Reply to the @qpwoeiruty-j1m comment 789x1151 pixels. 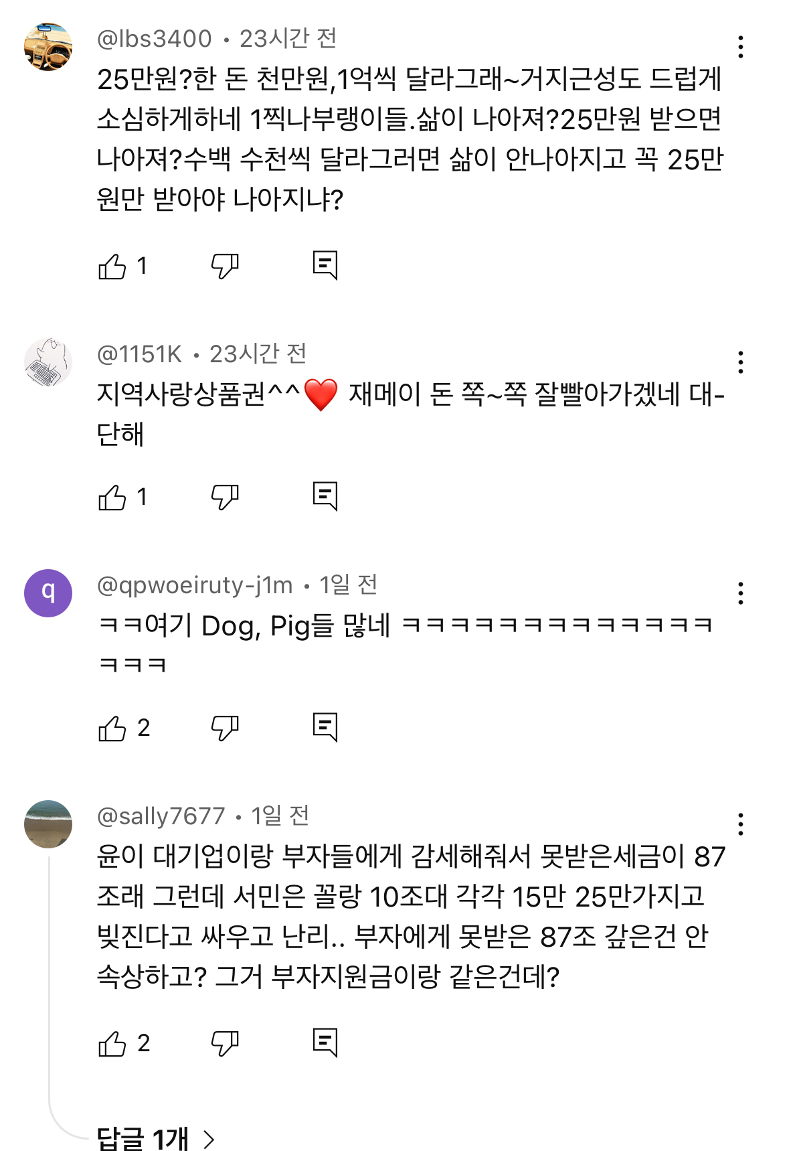click(x=325, y=728)
